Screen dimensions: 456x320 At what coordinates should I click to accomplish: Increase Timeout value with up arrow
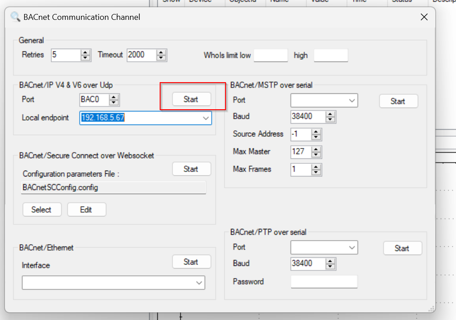[x=161, y=52]
